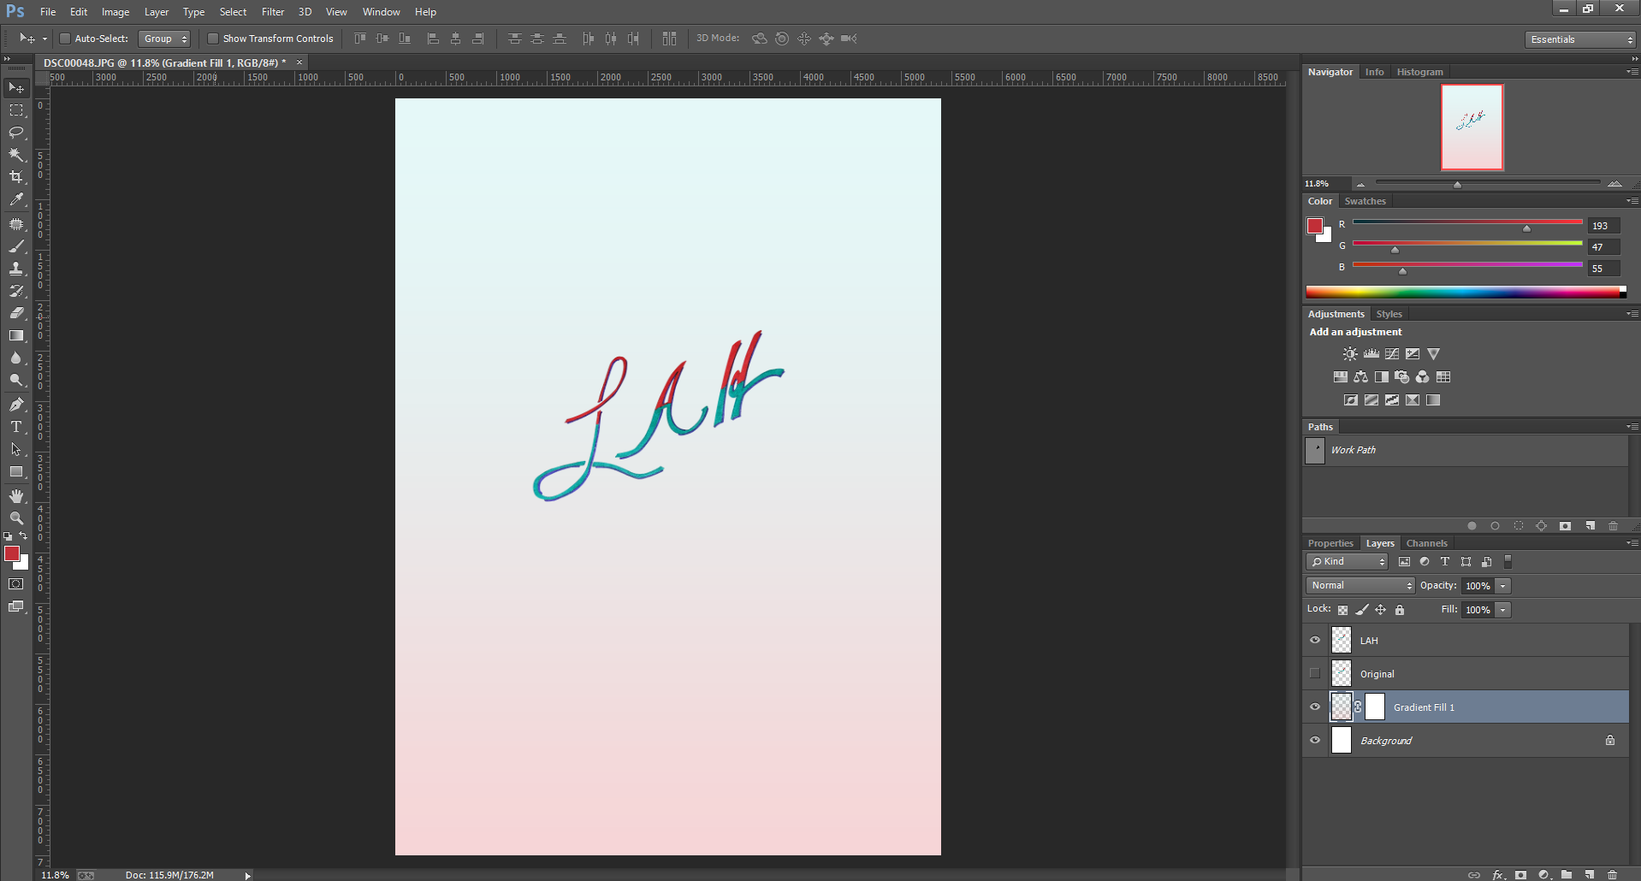Open the Fill dropdown arrow
This screenshot has width=1641, height=881.
tap(1503, 610)
